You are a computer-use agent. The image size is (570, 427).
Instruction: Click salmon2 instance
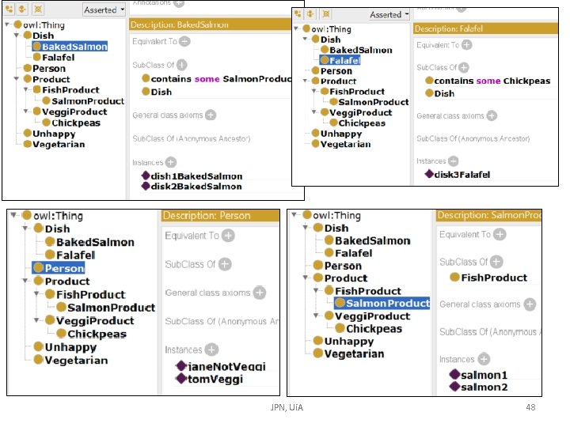pyautogui.click(x=479, y=387)
